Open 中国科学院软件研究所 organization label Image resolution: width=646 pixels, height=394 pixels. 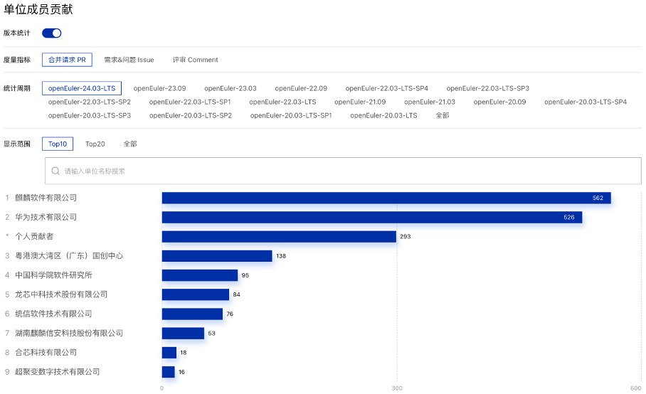click(x=53, y=275)
